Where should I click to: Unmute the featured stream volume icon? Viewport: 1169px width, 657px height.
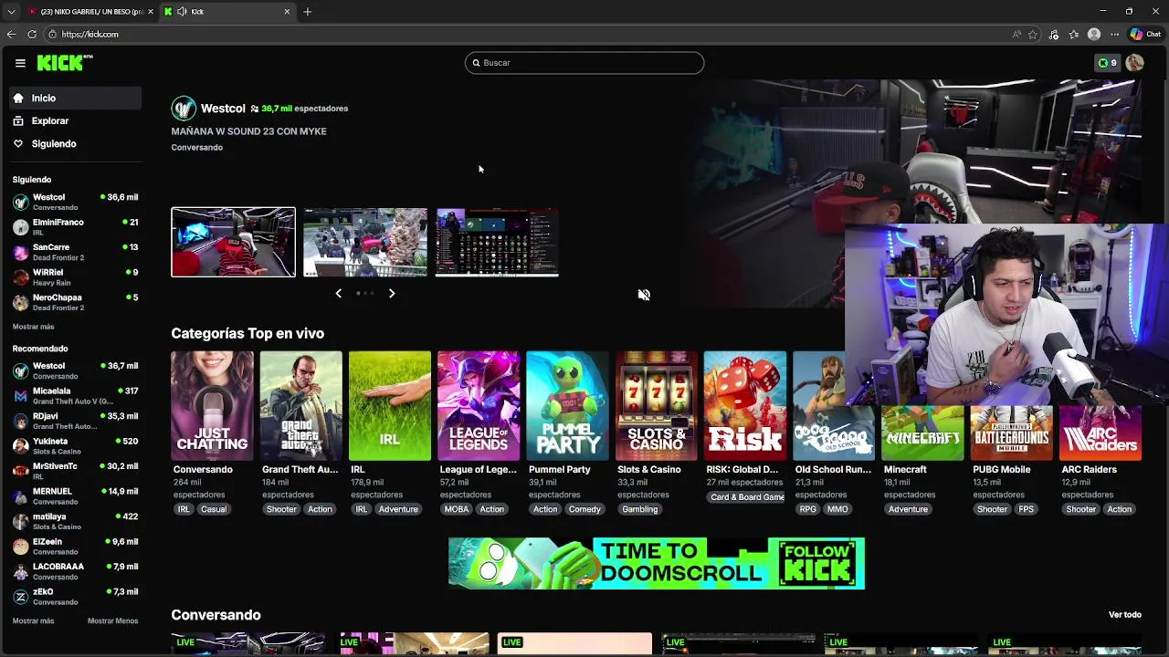[644, 295]
